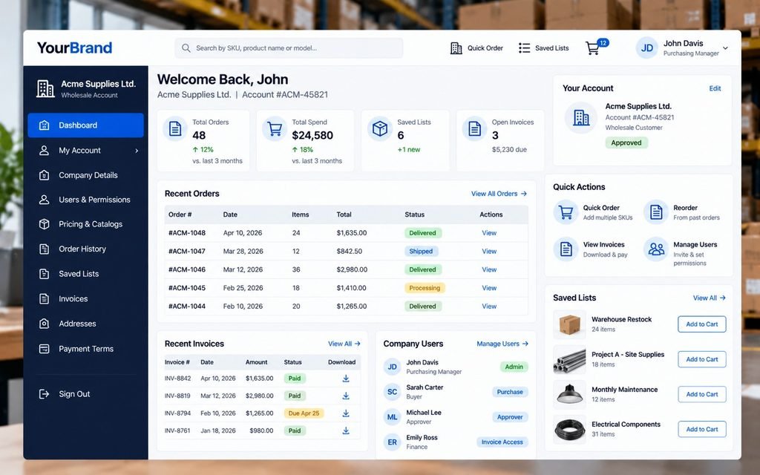Image resolution: width=760 pixels, height=475 pixels.
Task: Click View All in Recent Invoices
Action: 344,344
